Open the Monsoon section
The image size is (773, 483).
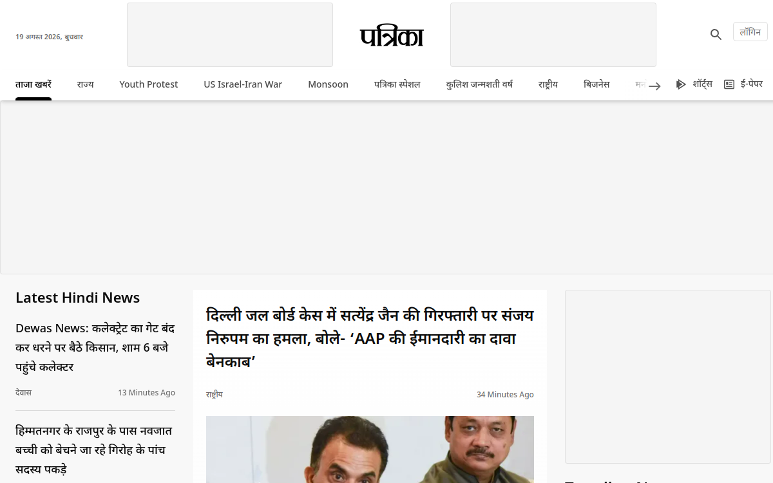pyautogui.click(x=328, y=84)
